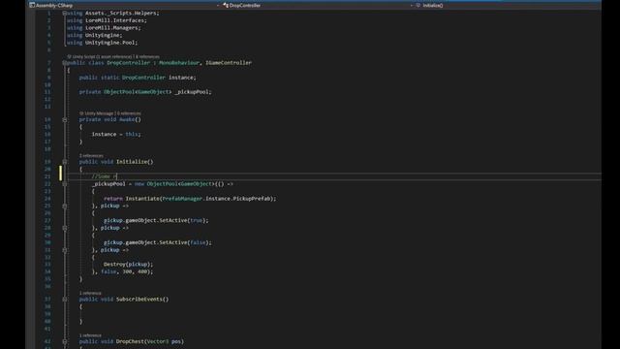
Task: Click the 'instance = this;' statement
Action: (116, 134)
